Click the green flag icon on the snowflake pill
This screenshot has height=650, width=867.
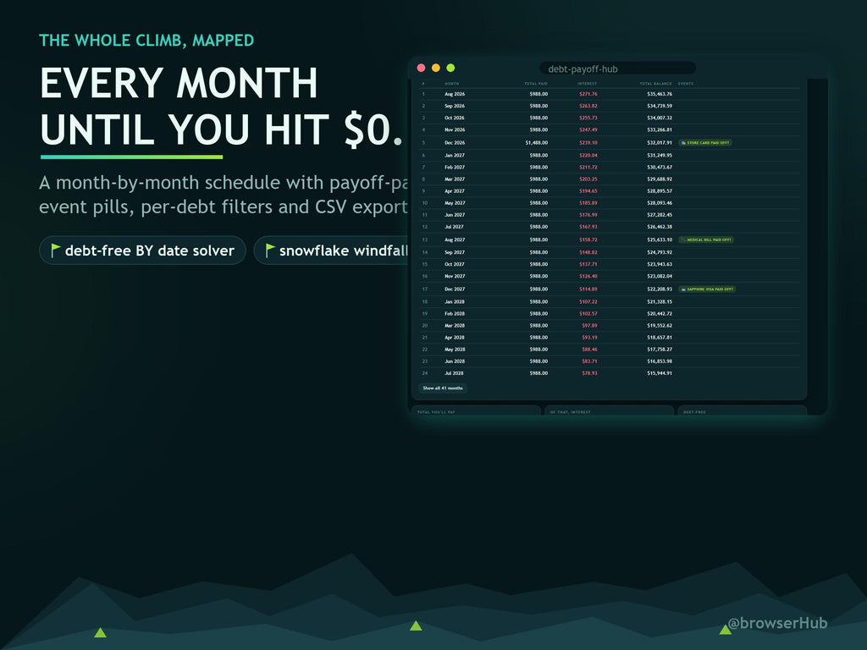[x=270, y=251]
